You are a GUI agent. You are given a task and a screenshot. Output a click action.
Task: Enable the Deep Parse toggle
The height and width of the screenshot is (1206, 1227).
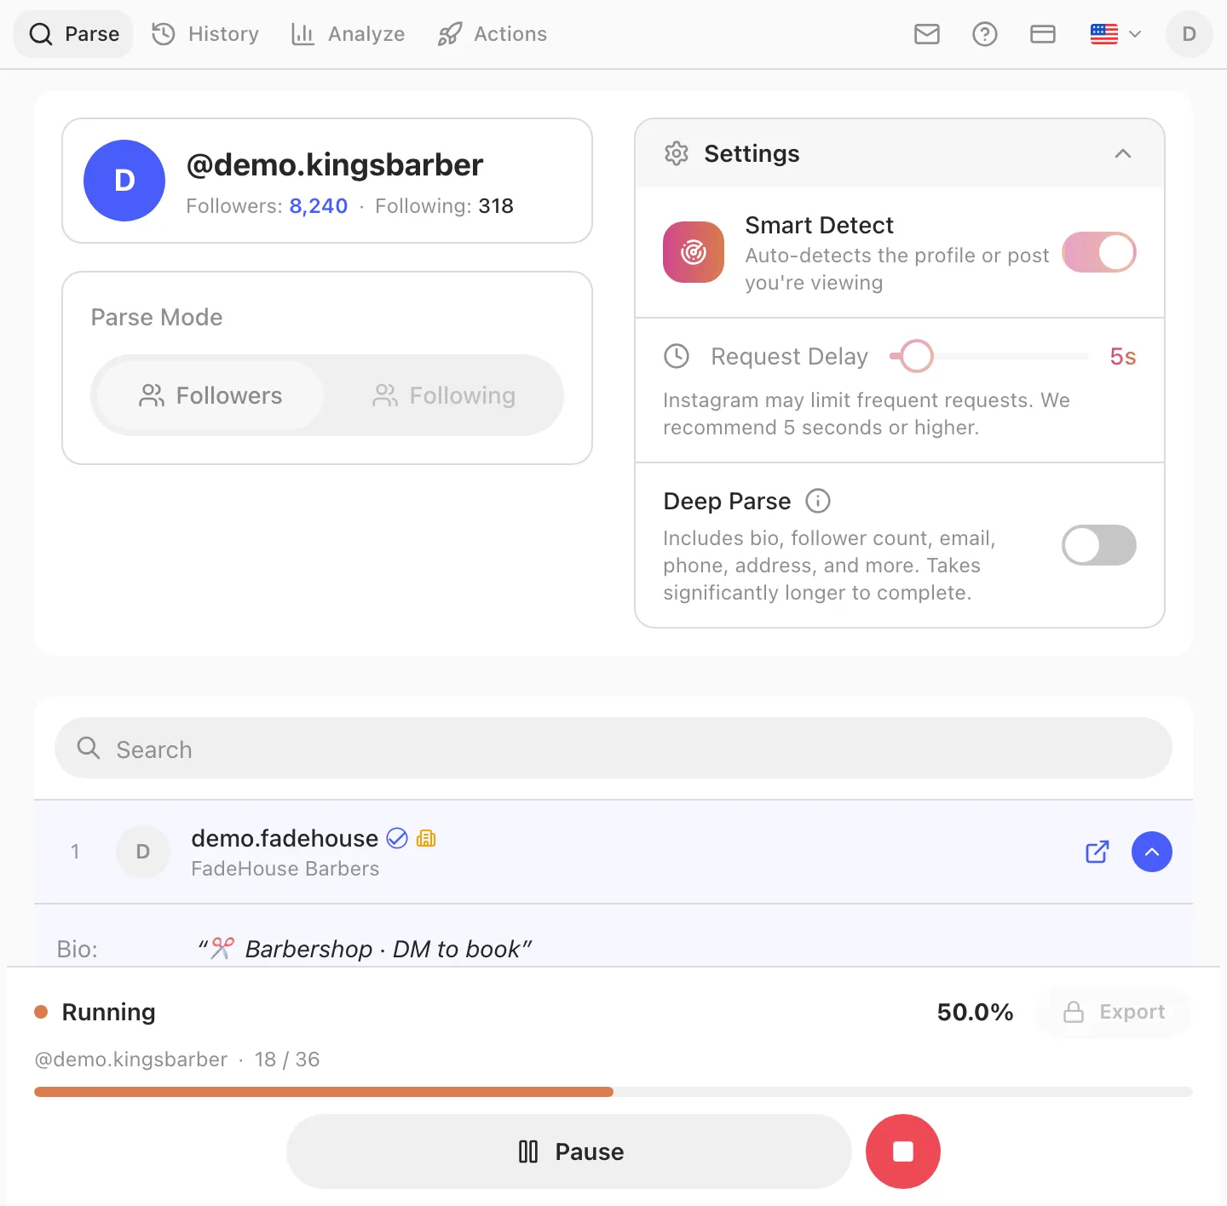[x=1099, y=545]
